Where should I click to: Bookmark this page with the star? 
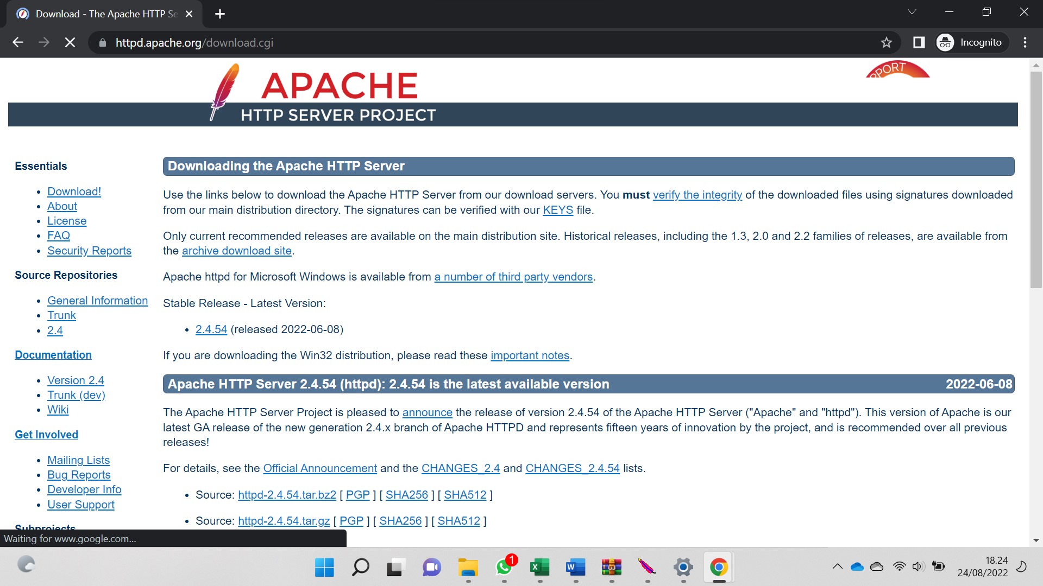(x=887, y=42)
